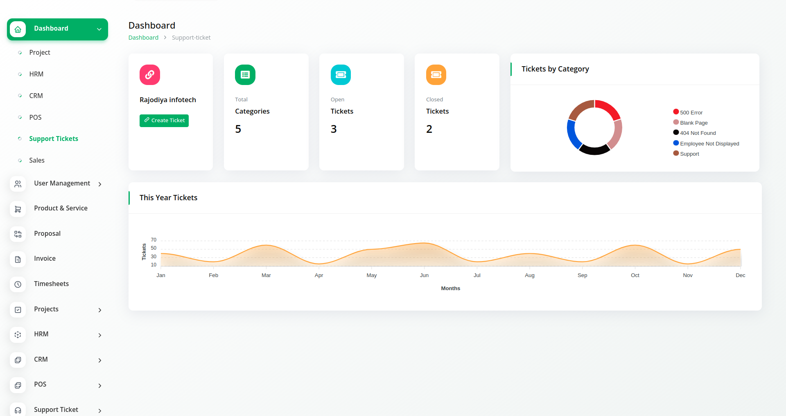The width and height of the screenshot is (786, 416).
Task: Expand the User Management submenu arrow
Action: [100, 184]
